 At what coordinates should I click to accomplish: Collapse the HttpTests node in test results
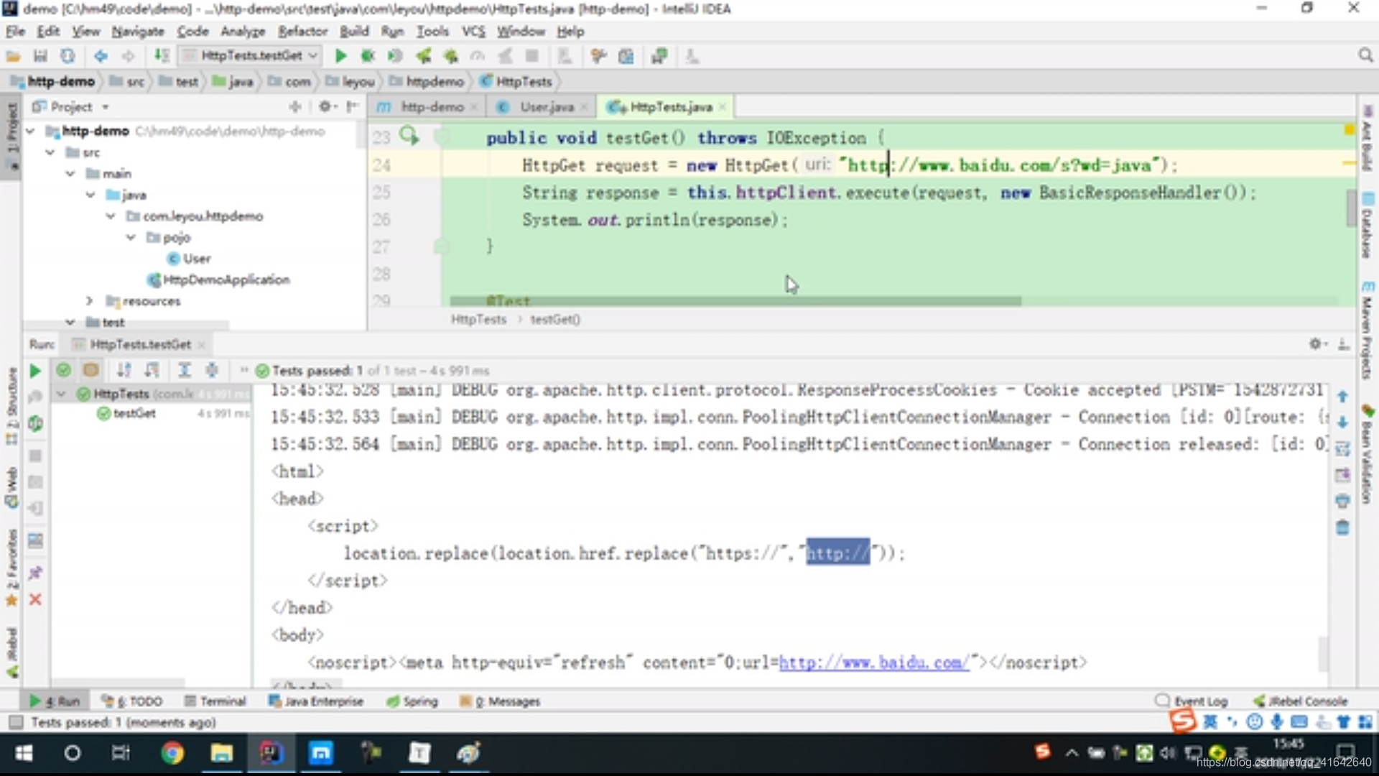click(x=61, y=394)
